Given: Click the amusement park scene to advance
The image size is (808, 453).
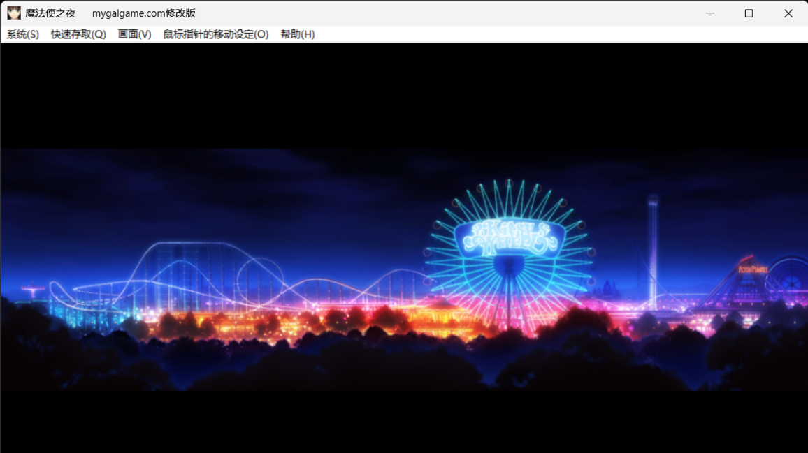Looking at the screenshot, I should tap(404, 269).
